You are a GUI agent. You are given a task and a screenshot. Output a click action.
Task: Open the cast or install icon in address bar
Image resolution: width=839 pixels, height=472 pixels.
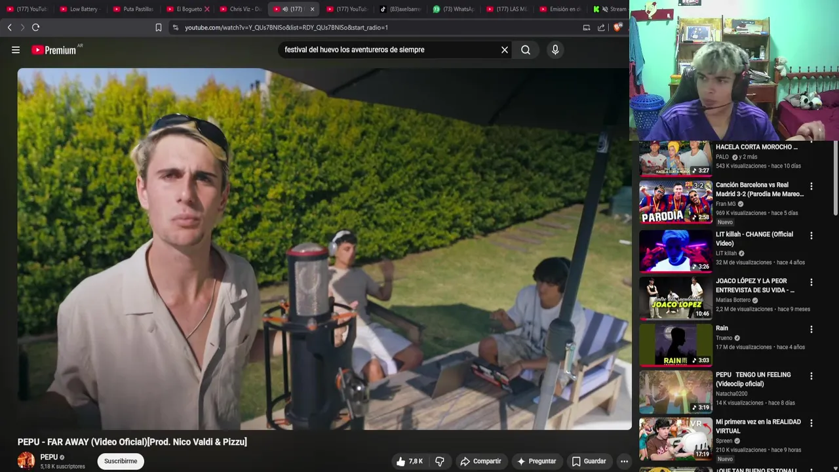587,28
